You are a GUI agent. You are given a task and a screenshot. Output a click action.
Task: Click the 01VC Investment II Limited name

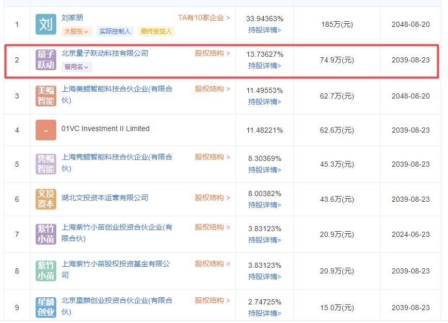click(x=105, y=129)
